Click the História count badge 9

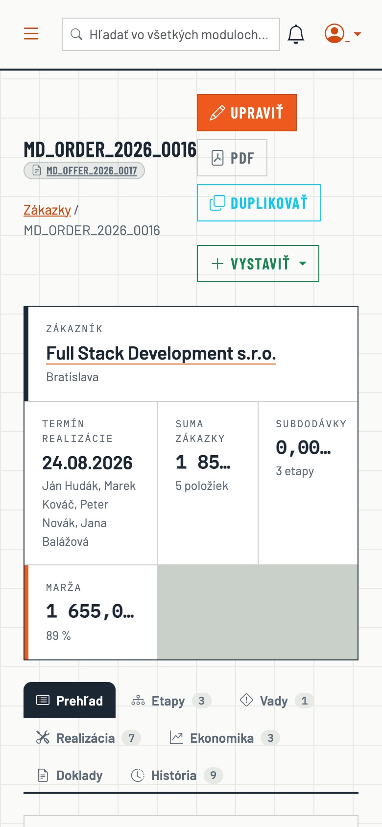pyautogui.click(x=213, y=775)
